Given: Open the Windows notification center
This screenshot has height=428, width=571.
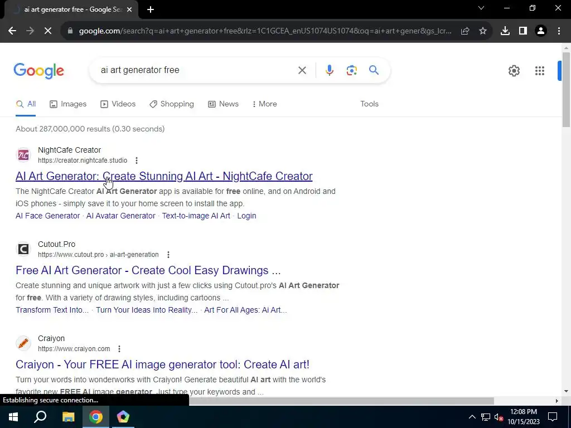Looking at the screenshot, I should click(553, 417).
